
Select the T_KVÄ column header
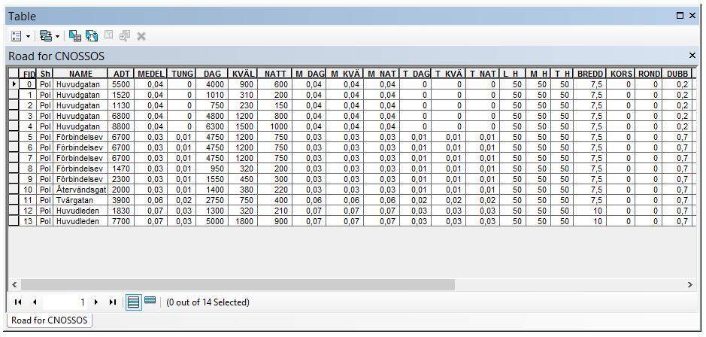click(448, 74)
